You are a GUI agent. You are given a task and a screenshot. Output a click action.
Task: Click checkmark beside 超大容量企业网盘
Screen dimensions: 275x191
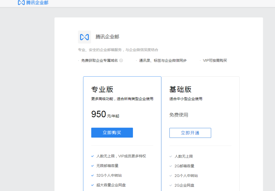pos(92,185)
